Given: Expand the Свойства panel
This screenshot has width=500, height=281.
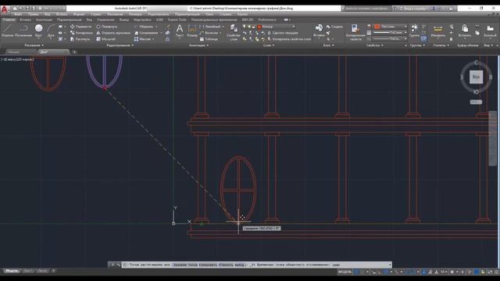Looking at the screenshot, I should [375, 45].
